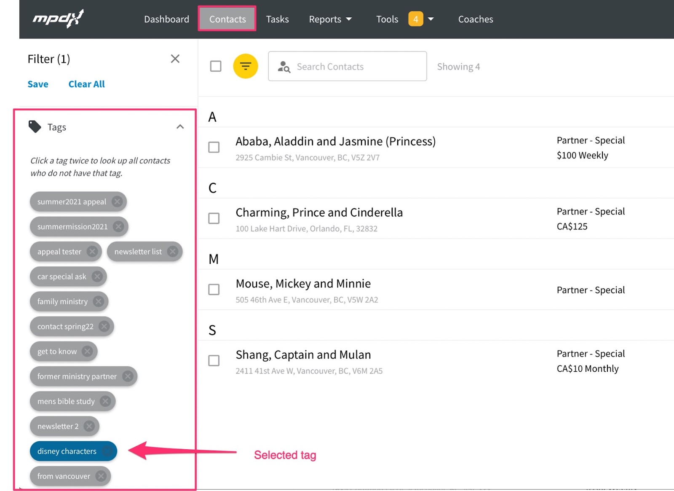Image resolution: width=674 pixels, height=491 pixels.
Task: Focus the Search Contacts field
Action: (x=348, y=66)
